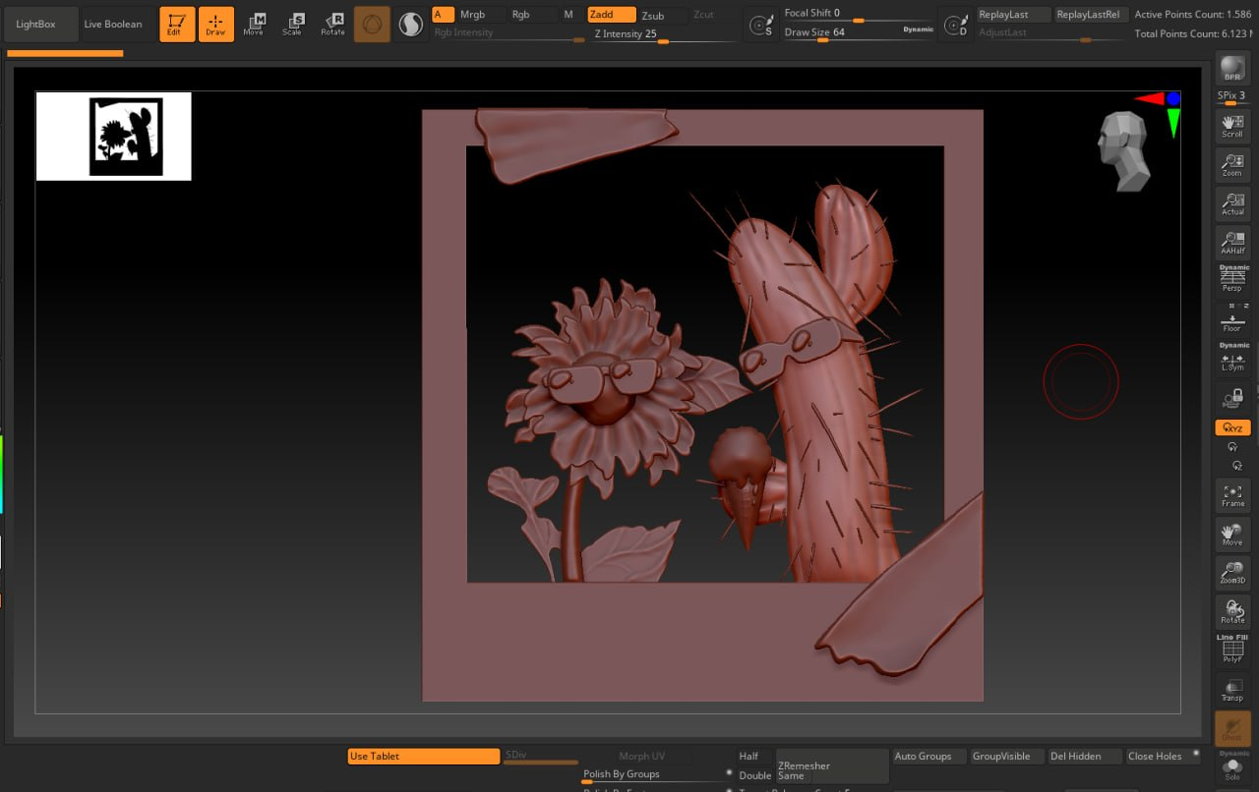This screenshot has height=792, width=1259.
Task: Toggle Ghost transparency display
Action: click(x=1232, y=728)
